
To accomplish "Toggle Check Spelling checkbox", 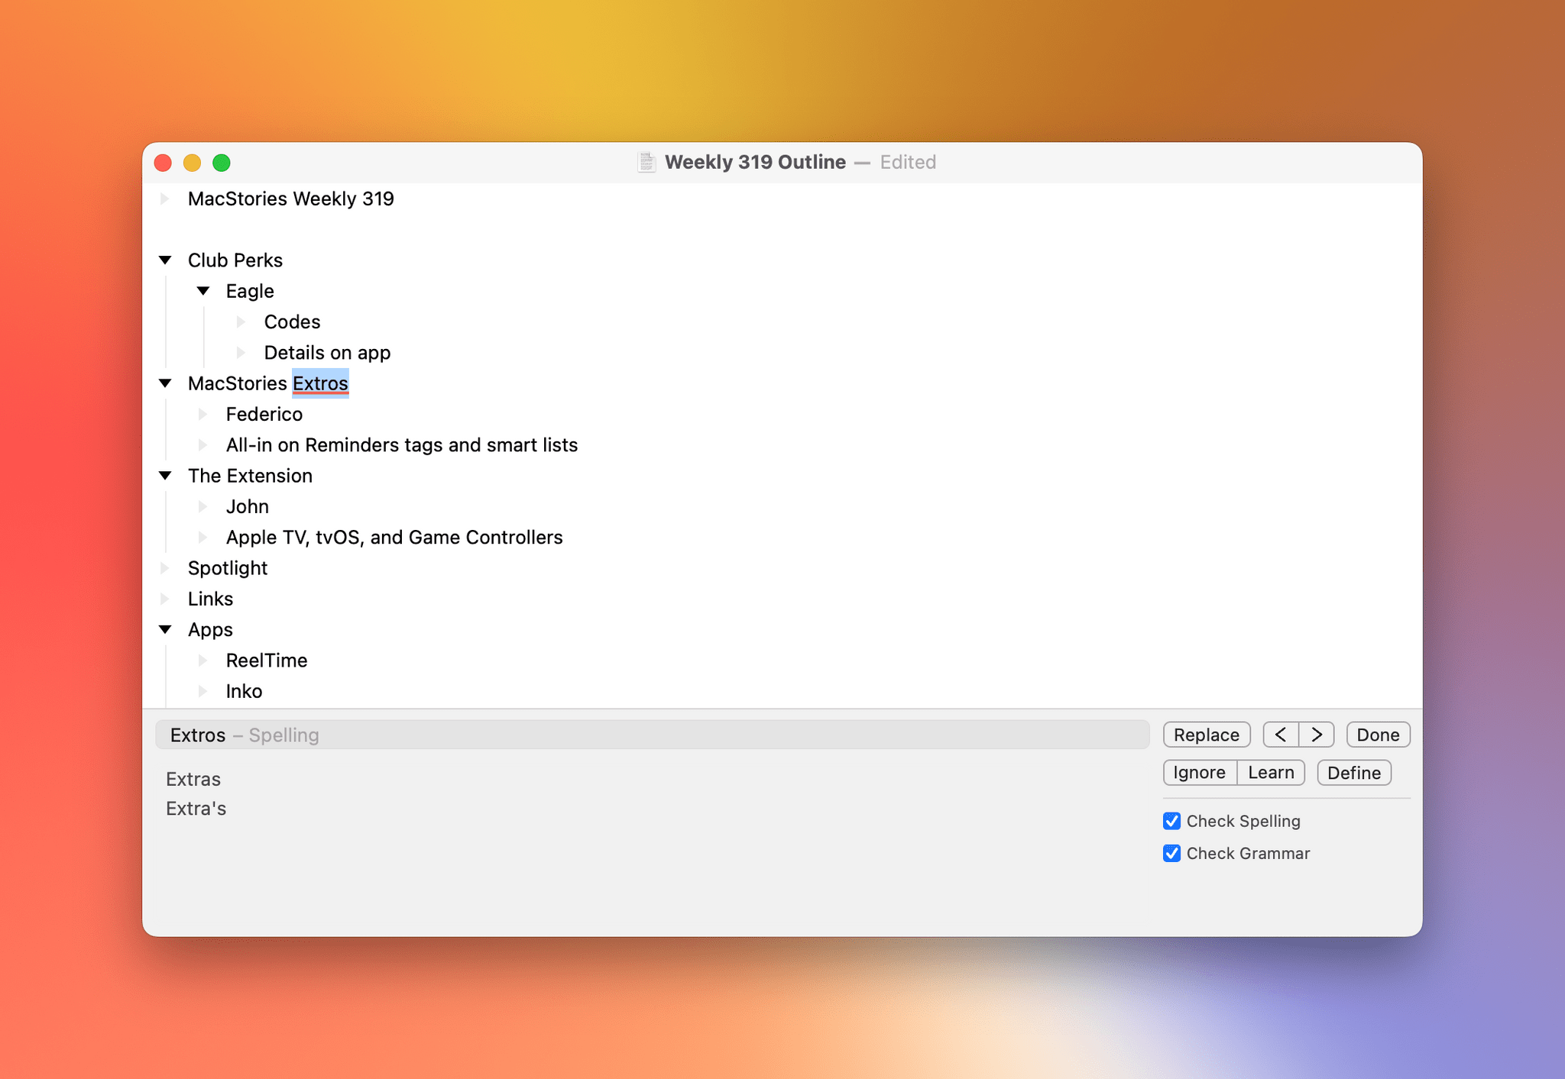I will coord(1171,820).
